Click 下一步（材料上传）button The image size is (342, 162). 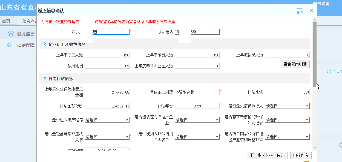[x=267, y=155]
